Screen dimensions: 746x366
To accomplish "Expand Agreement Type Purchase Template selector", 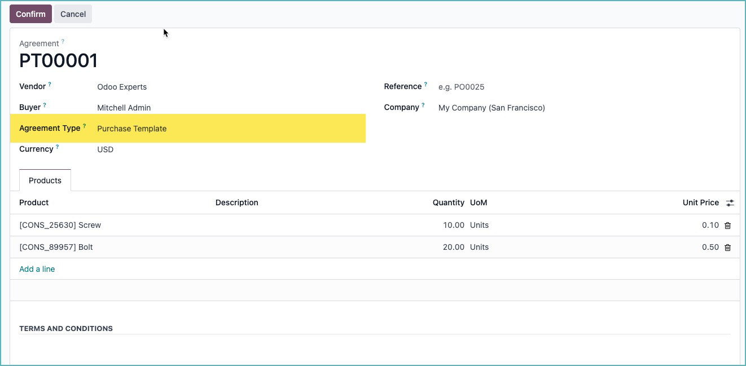I will tap(226, 129).
